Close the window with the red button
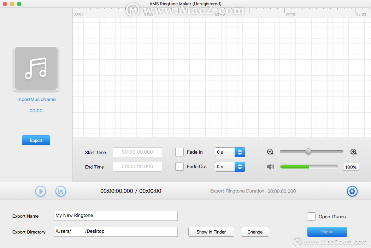This screenshot has width=371, height=248. tap(5, 4)
